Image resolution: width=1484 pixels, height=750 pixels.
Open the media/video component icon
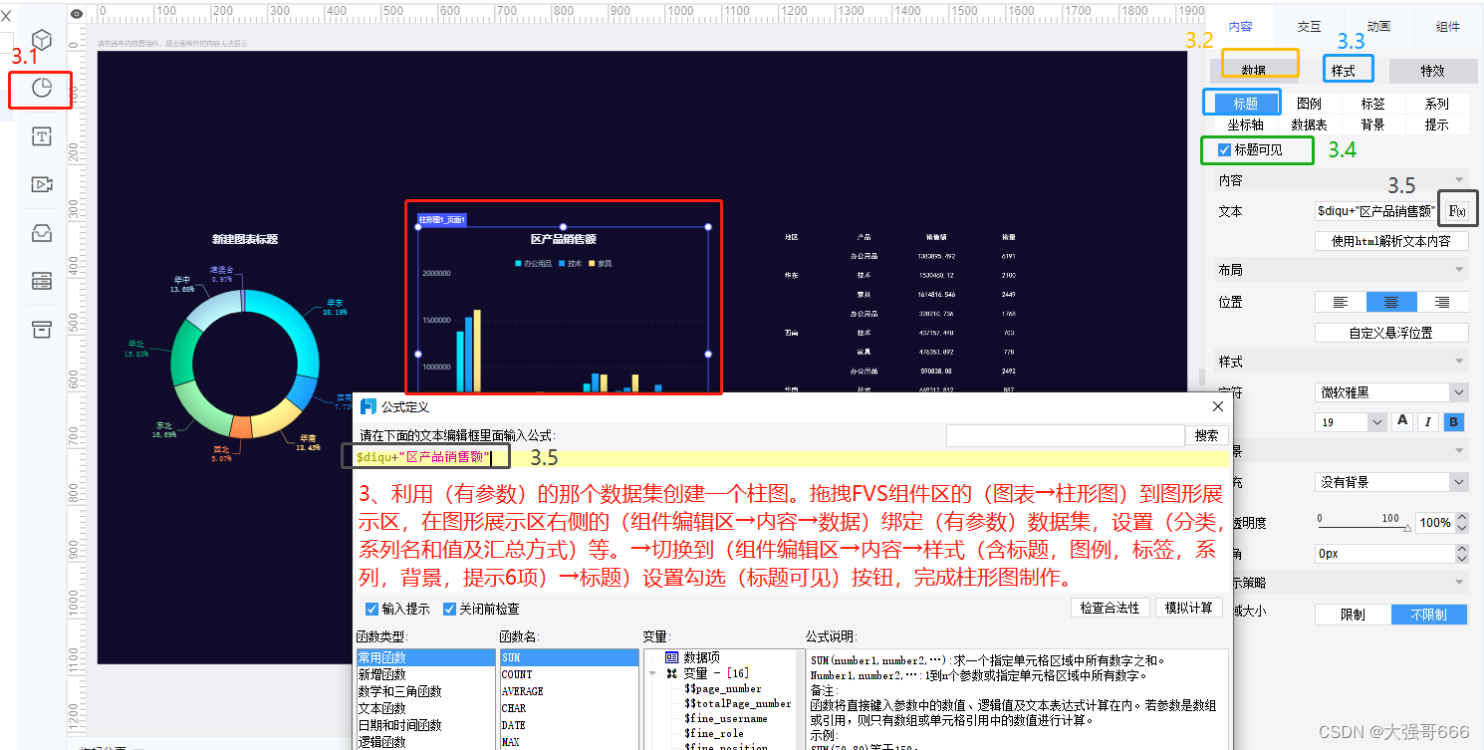42,184
